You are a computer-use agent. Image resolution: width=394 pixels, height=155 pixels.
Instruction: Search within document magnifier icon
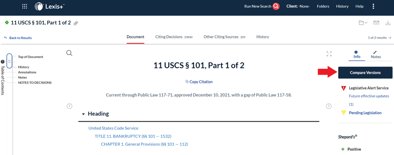point(70,53)
